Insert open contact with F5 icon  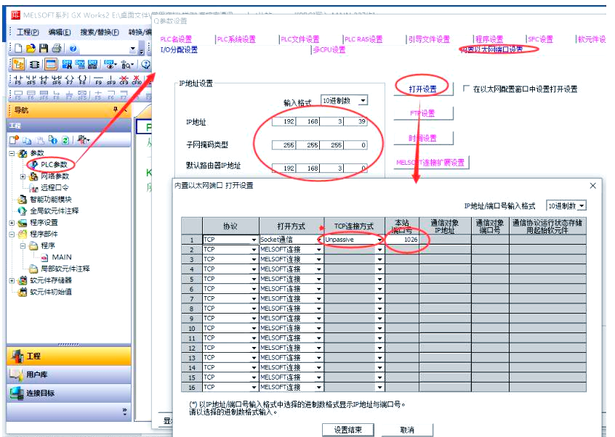18,80
